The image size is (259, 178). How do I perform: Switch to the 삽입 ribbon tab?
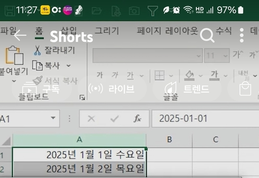point(68,30)
